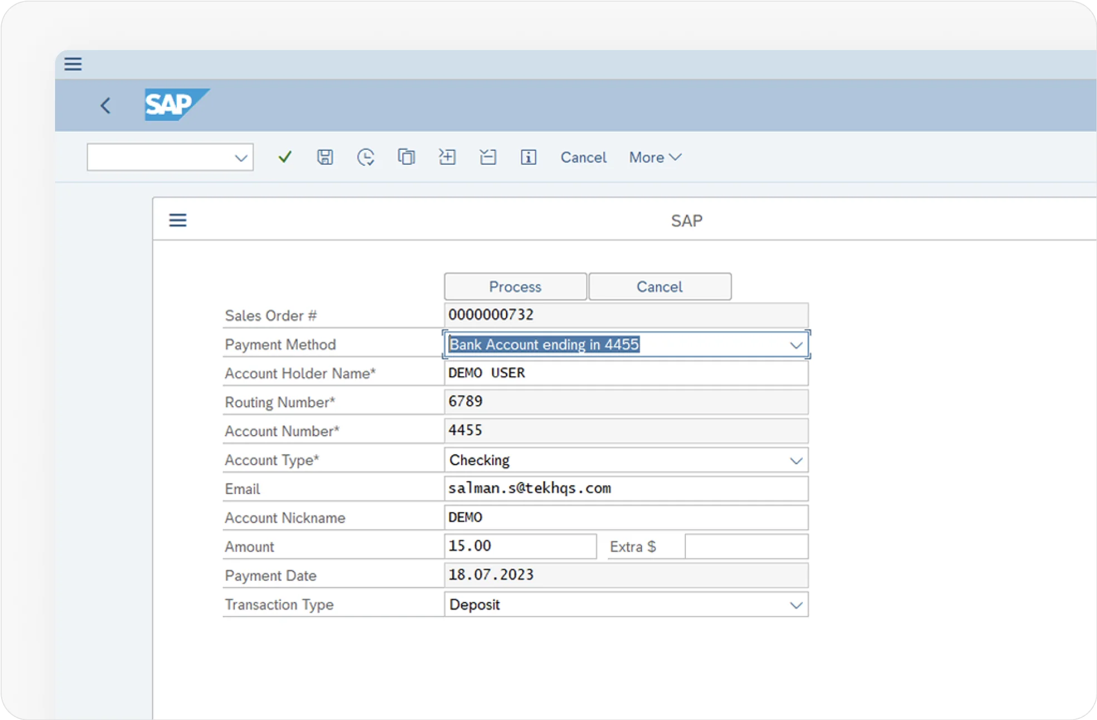Viewport: 1097px width, 720px height.
Task: Click the Payment Date field
Action: click(626, 575)
